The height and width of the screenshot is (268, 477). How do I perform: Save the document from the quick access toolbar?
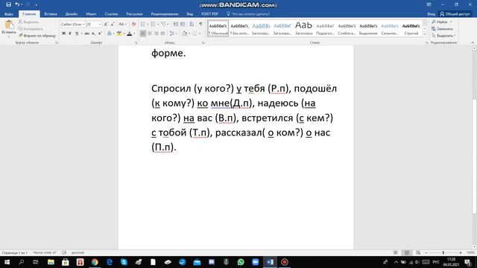(x=8, y=4)
